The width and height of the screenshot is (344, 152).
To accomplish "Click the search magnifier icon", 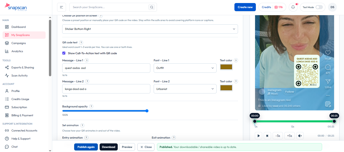I will pos(152,7).
